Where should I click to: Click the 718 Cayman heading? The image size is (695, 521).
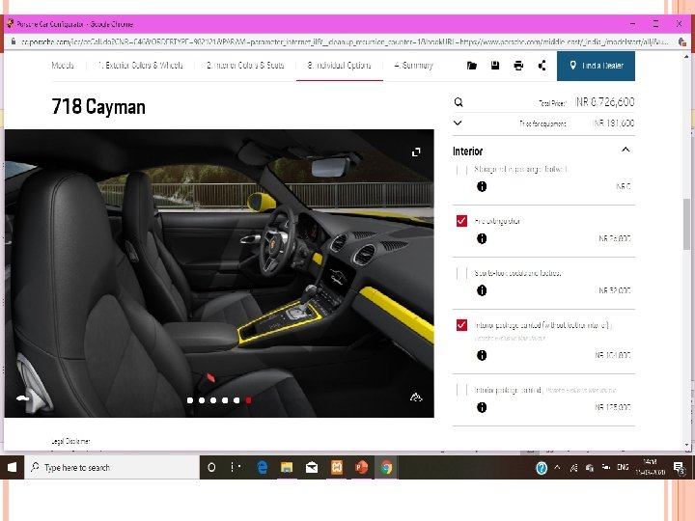[98, 107]
